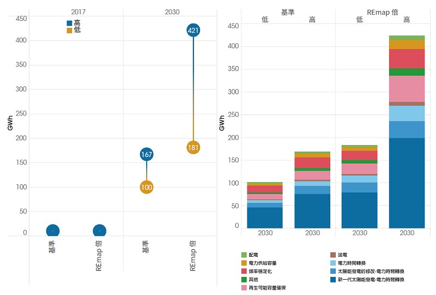
Task: Select the 2017 REmap 倍 blue dot
Action: (x=99, y=231)
